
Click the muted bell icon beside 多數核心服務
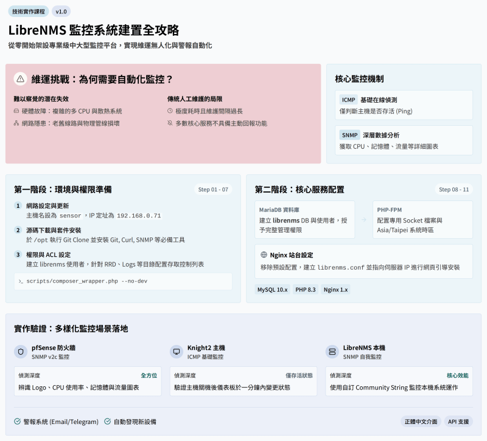click(170, 123)
